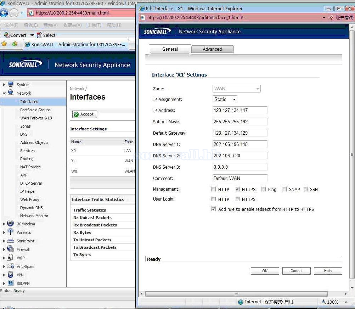The height and width of the screenshot is (309, 355).
Task: Click the Accept button
Action: coord(84,114)
